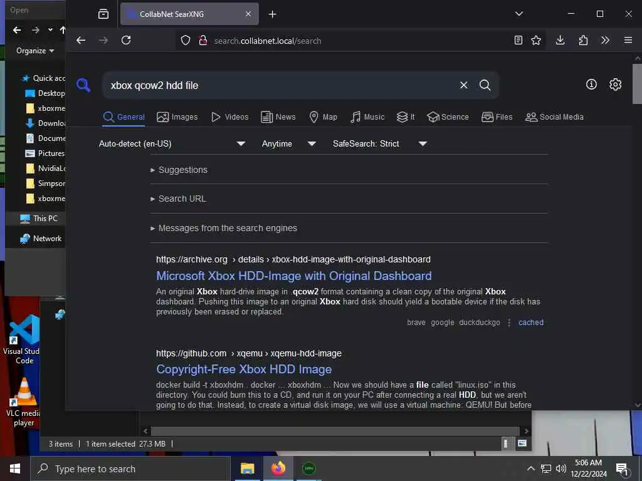Click File Explorer horizontal scrollbar

(335, 431)
